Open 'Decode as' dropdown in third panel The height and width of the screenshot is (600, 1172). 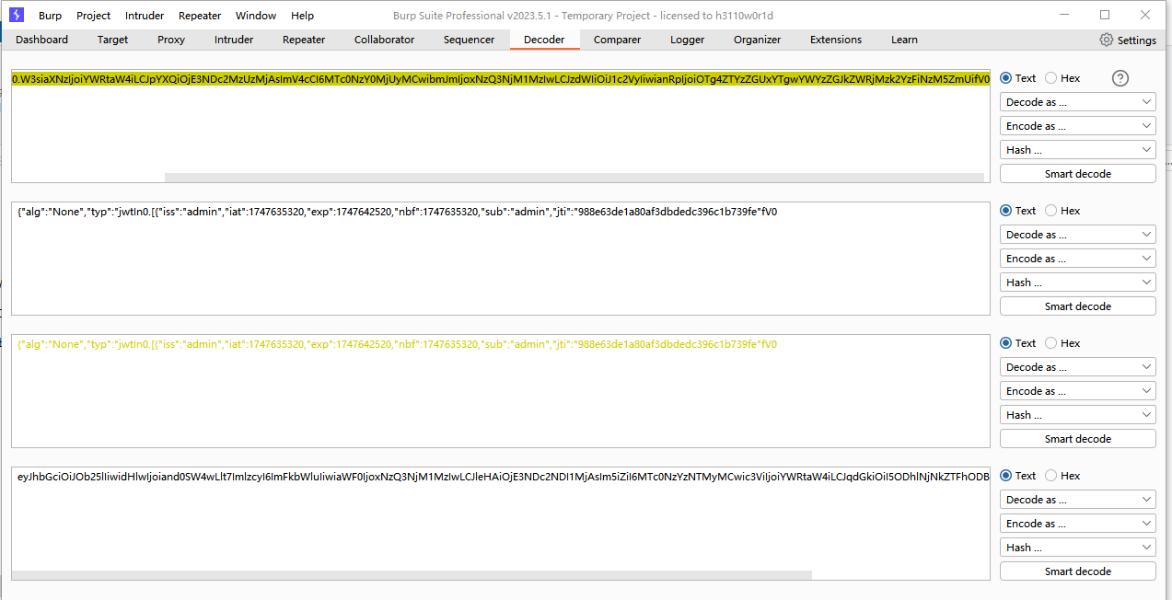pyautogui.click(x=1077, y=367)
